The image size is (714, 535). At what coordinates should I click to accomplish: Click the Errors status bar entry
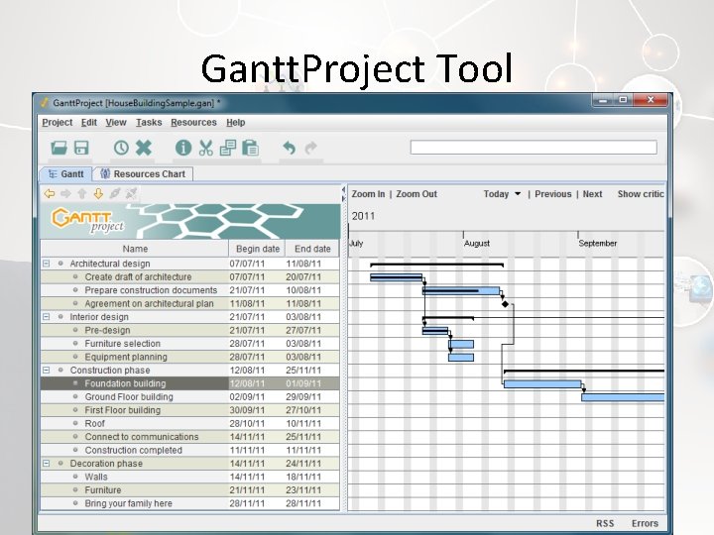click(x=645, y=523)
